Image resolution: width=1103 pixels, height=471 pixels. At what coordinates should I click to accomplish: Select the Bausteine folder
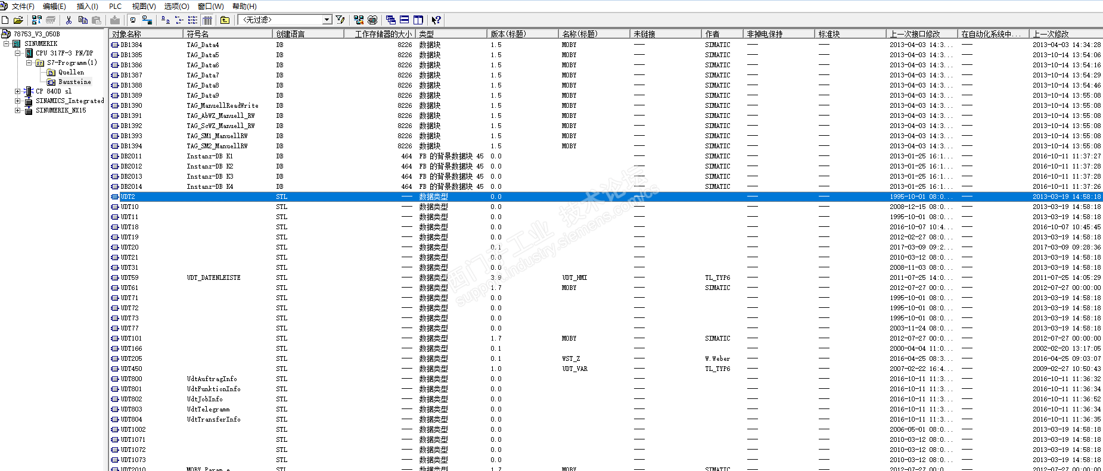point(75,82)
